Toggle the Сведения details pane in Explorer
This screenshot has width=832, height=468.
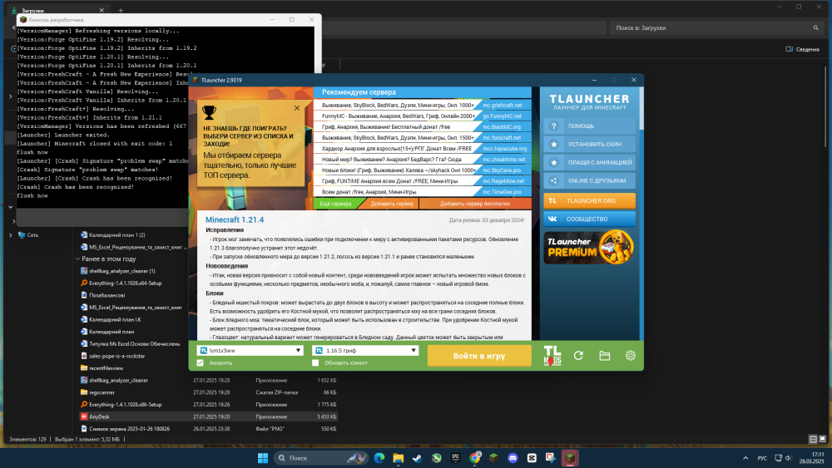(802, 49)
